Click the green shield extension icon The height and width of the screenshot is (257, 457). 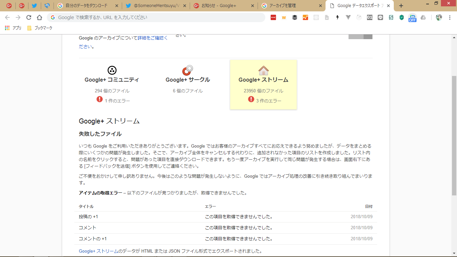coord(401,18)
